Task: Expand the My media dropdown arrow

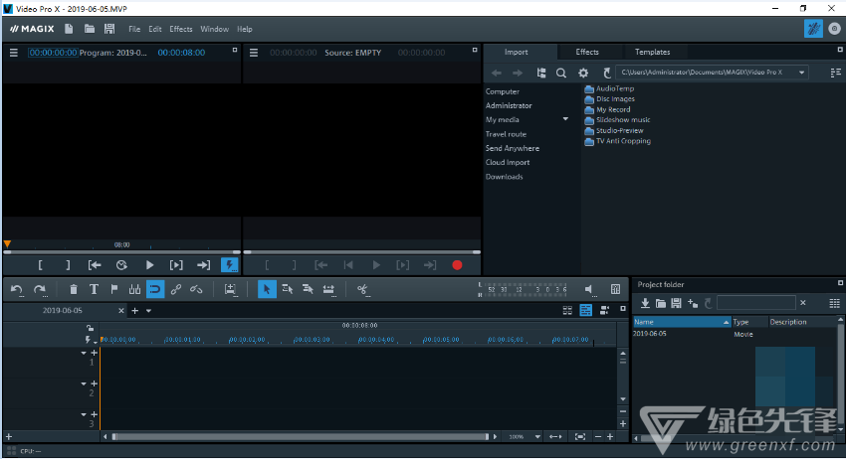Action: (565, 119)
